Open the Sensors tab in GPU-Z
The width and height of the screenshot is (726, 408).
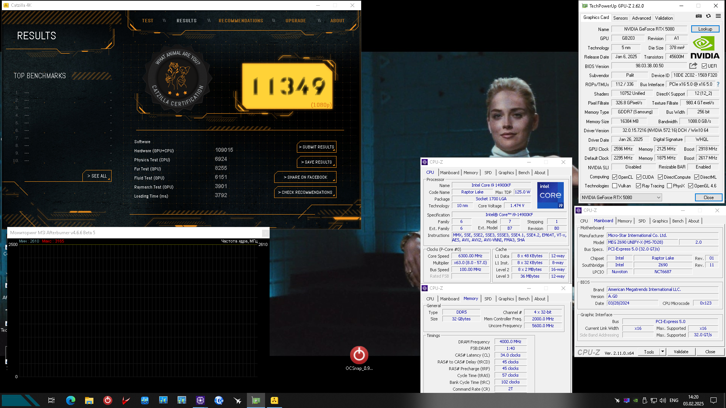pos(621,18)
